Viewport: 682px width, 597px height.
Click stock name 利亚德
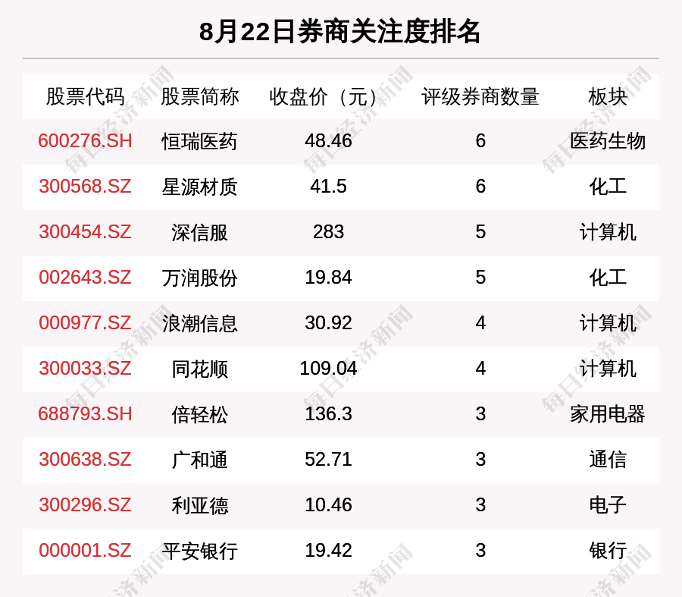199,505
